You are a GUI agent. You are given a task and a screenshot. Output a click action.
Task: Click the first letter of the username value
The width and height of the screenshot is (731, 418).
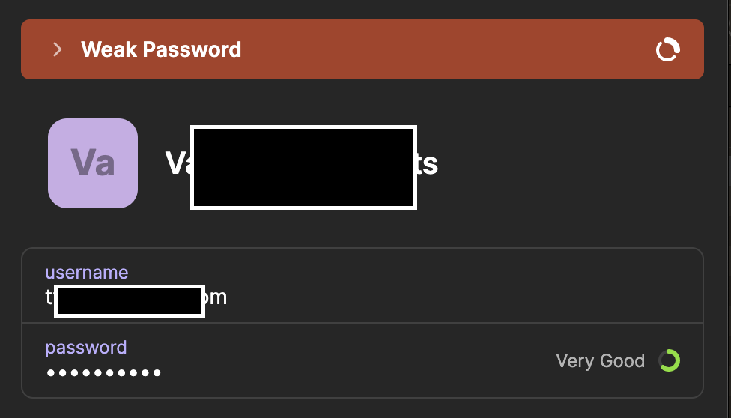pos(49,297)
